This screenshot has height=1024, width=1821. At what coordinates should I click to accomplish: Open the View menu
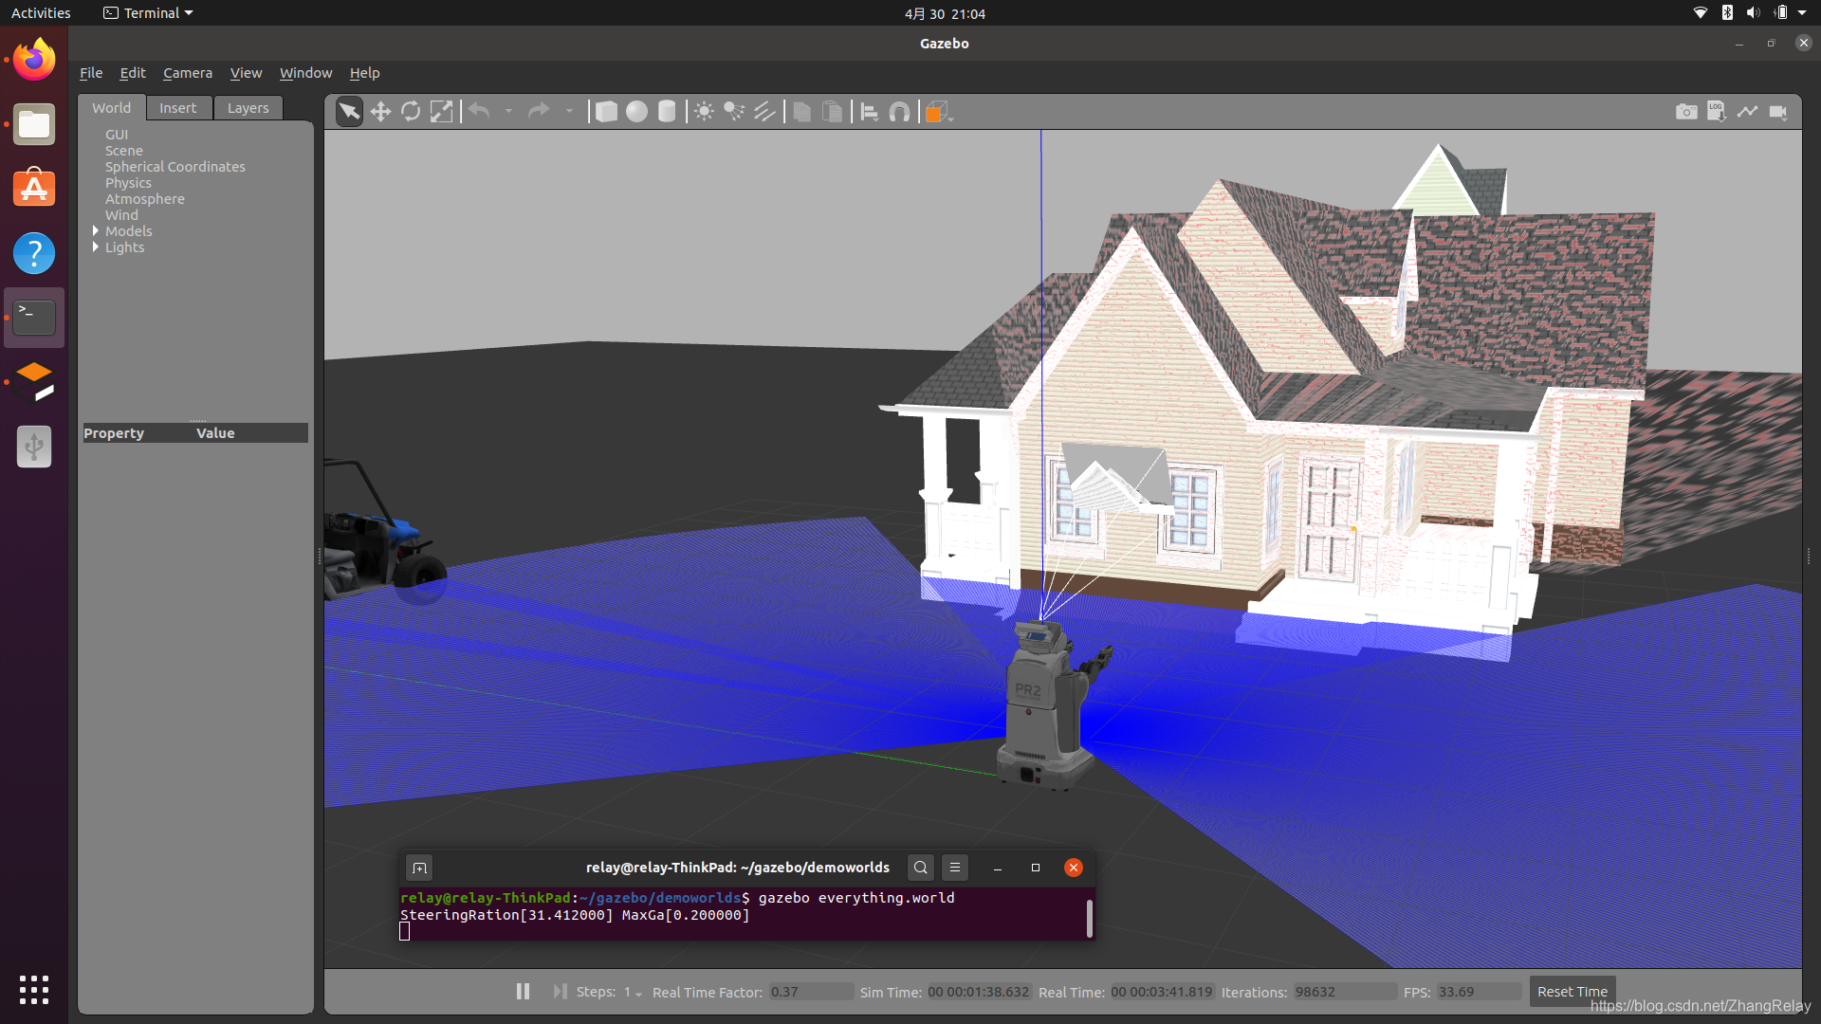(x=246, y=73)
